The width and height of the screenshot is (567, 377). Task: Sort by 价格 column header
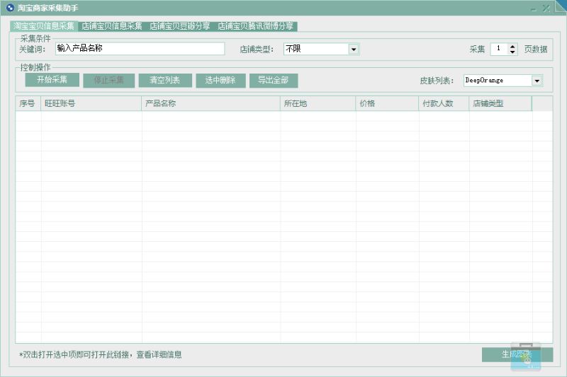click(387, 103)
